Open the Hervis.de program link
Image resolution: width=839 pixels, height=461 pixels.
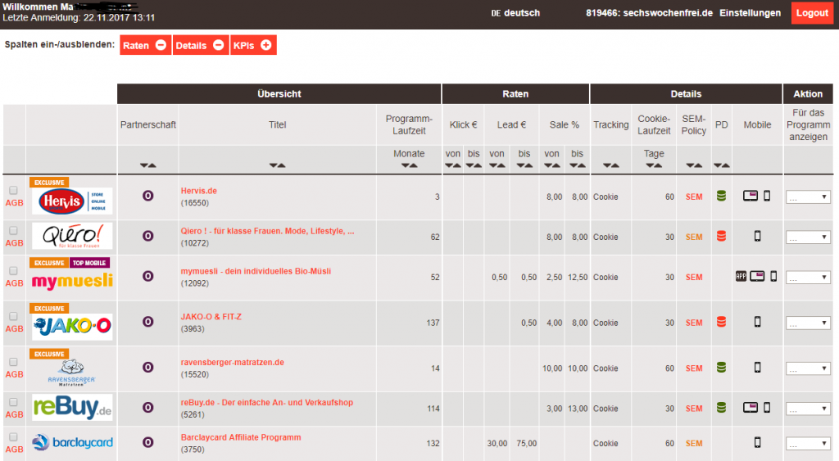(x=198, y=191)
